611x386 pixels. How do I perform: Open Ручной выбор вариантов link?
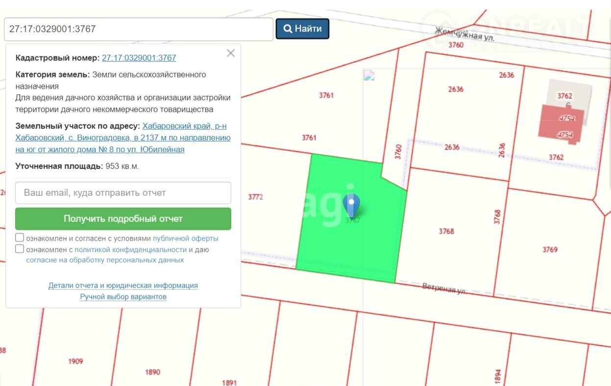[123, 297]
